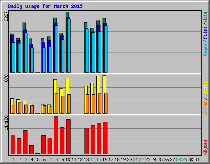Click day 10 on the date axis
Screen dimensions: 210x164
68,159
